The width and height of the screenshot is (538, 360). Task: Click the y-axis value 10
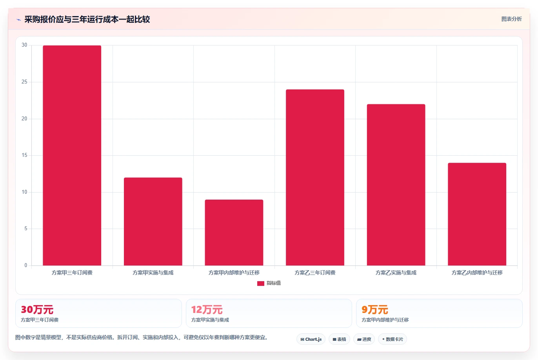[x=25, y=192]
